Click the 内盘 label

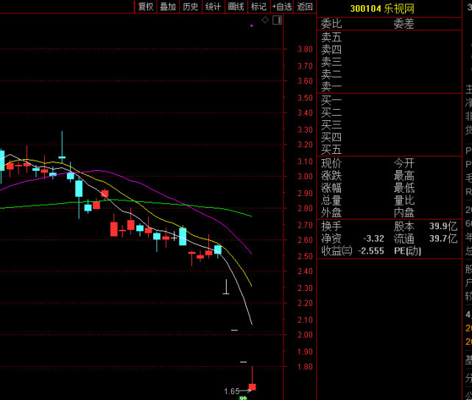404,213
